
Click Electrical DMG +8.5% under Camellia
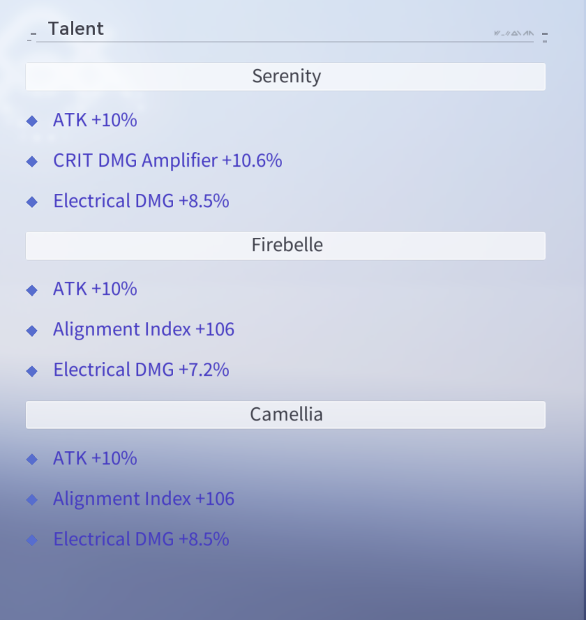tap(141, 539)
